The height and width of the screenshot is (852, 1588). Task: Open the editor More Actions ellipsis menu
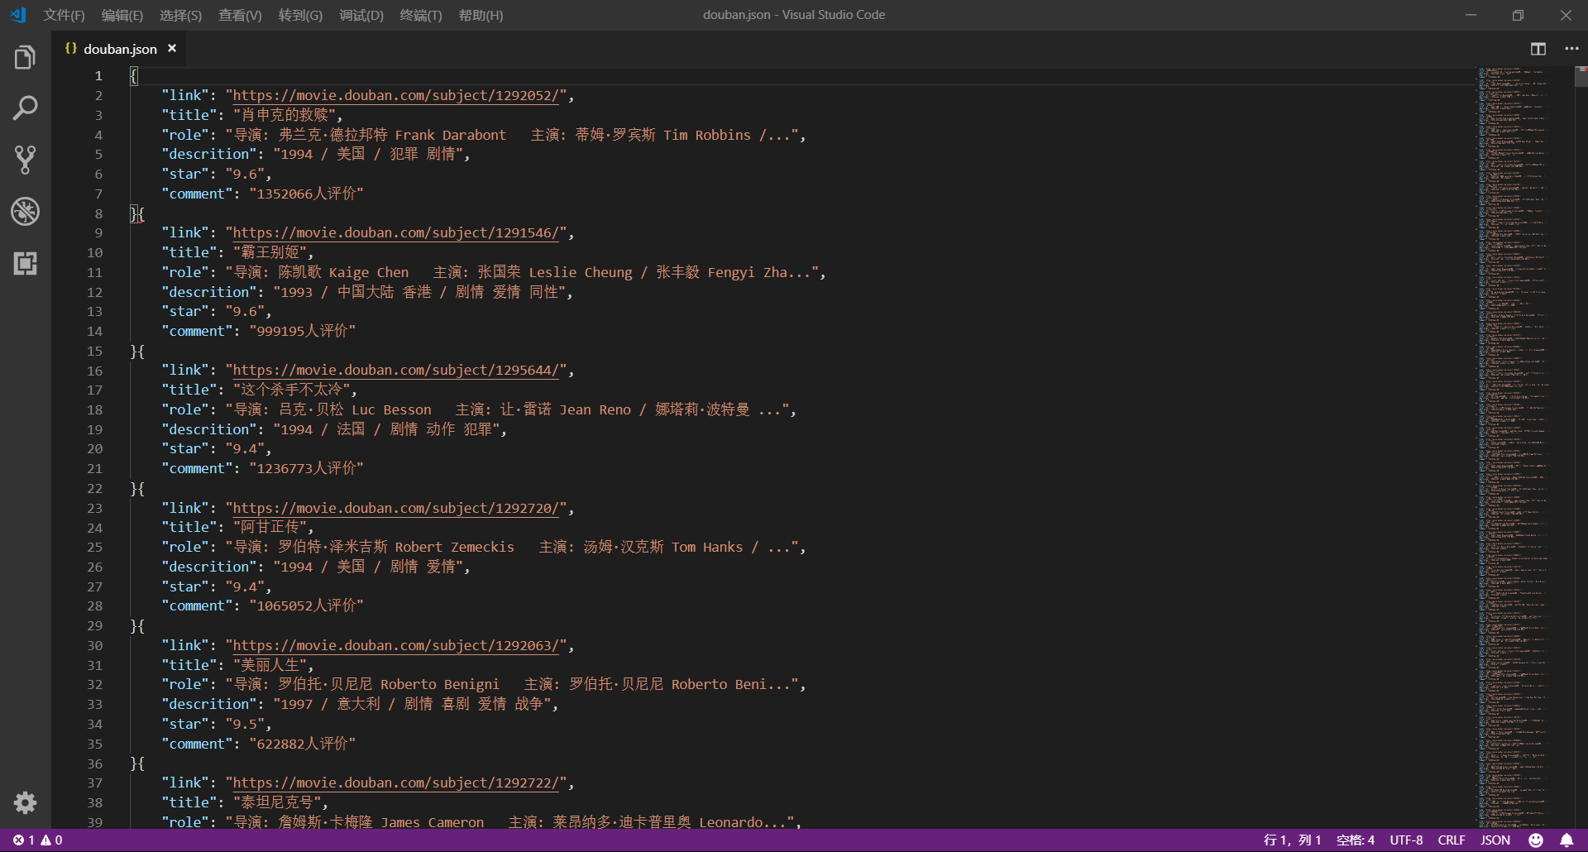pos(1571,49)
